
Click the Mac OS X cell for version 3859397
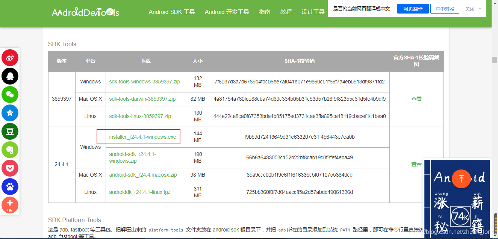(x=91, y=99)
